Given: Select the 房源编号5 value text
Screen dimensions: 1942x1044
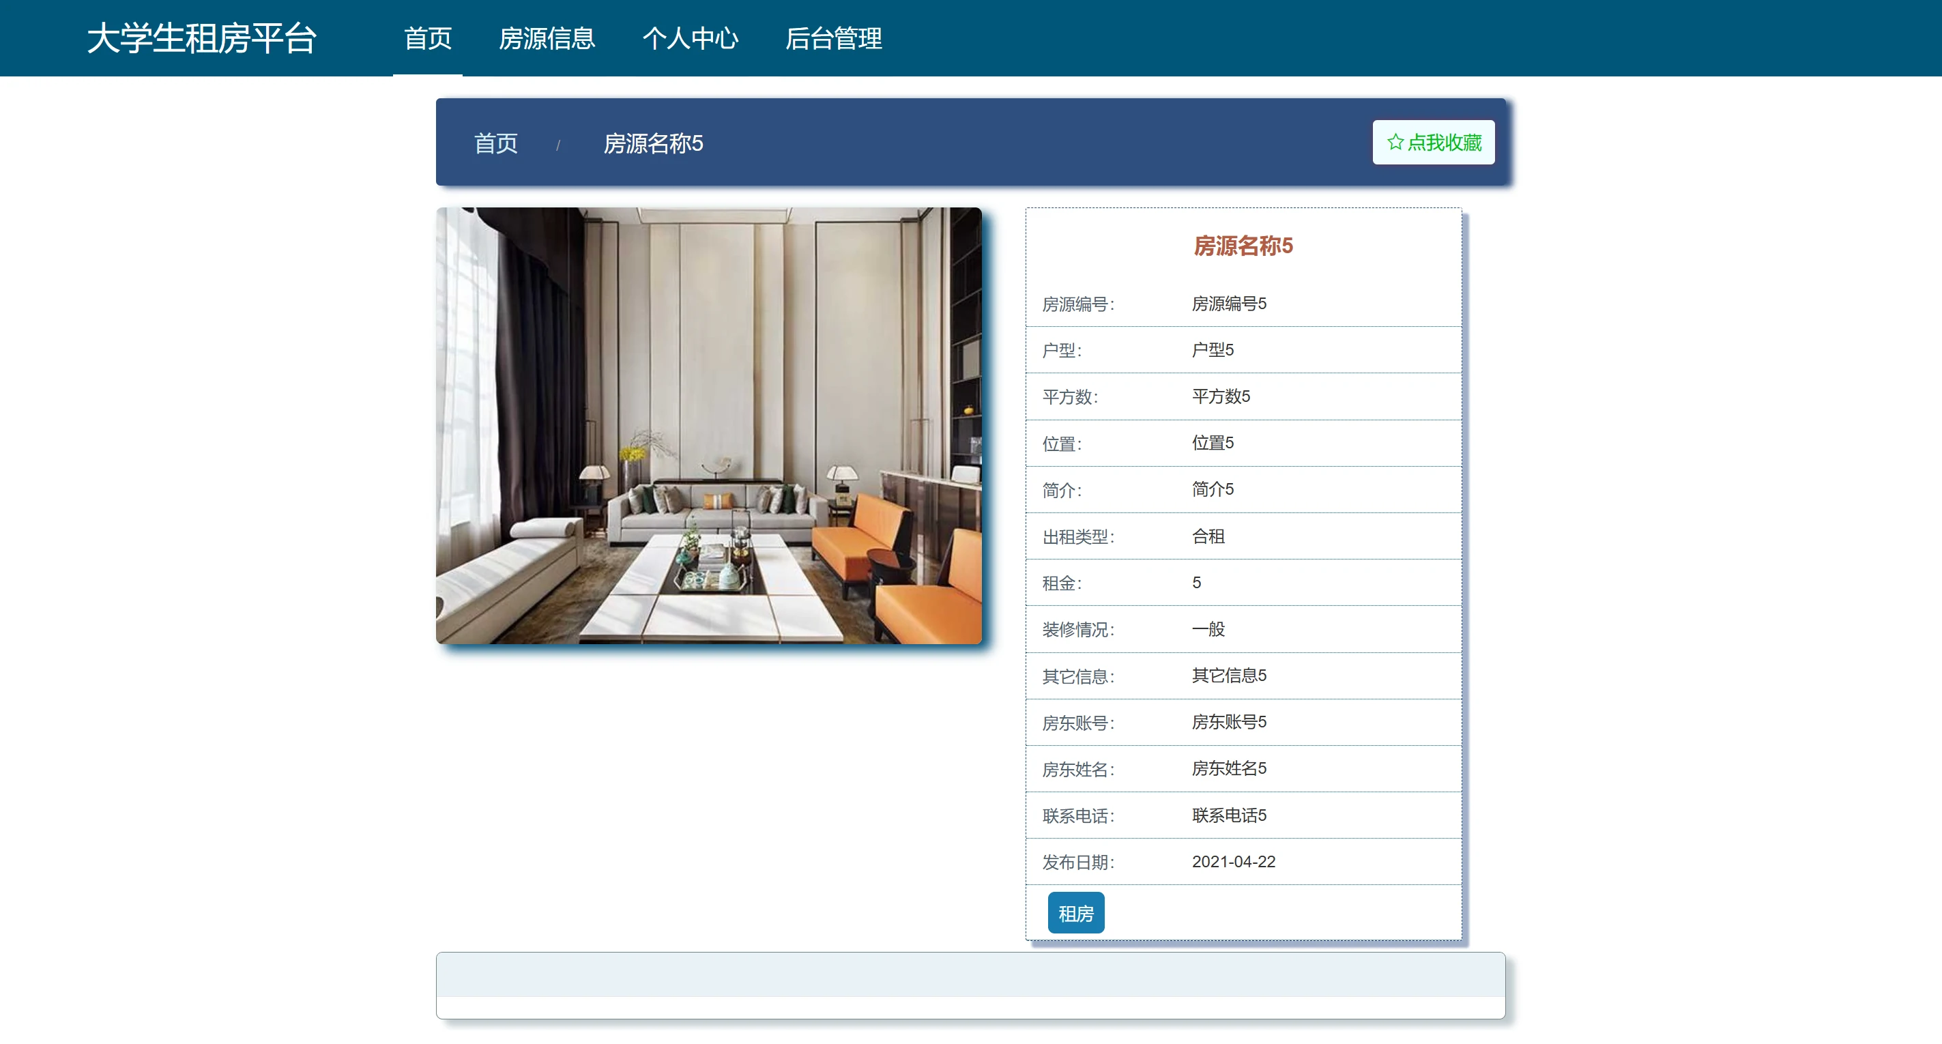Looking at the screenshot, I should 1228,304.
